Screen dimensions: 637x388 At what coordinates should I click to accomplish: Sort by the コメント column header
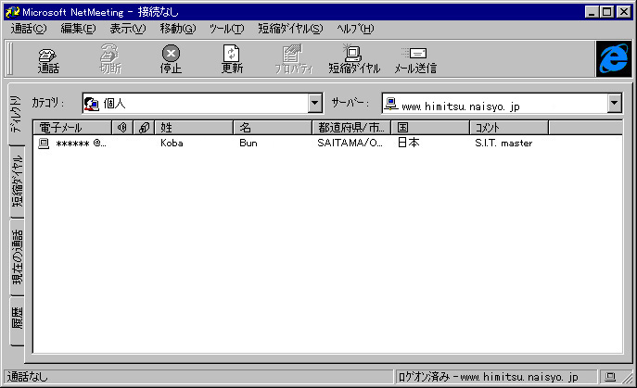[x=509, y=128]
